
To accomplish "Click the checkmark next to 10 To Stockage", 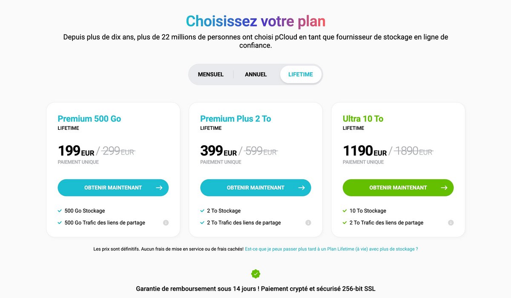I will pyautogui.click(x=344, y=210).
